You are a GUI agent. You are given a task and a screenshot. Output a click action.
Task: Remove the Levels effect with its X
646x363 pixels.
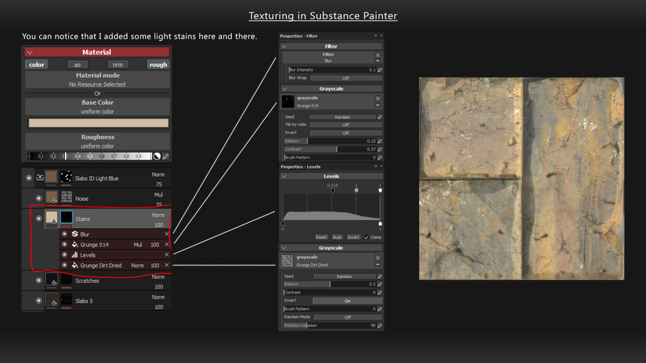[x=167, y=255]
